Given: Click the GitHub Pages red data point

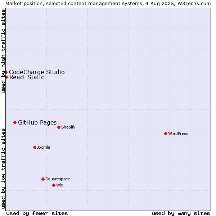Looking at the screenshot, I should coord(15,122).
